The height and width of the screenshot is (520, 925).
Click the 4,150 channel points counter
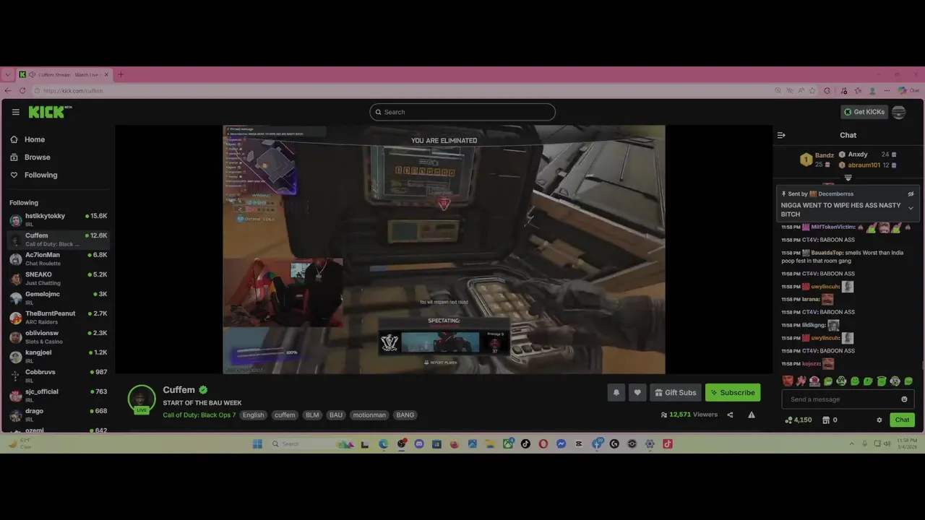tap(799, 420)
